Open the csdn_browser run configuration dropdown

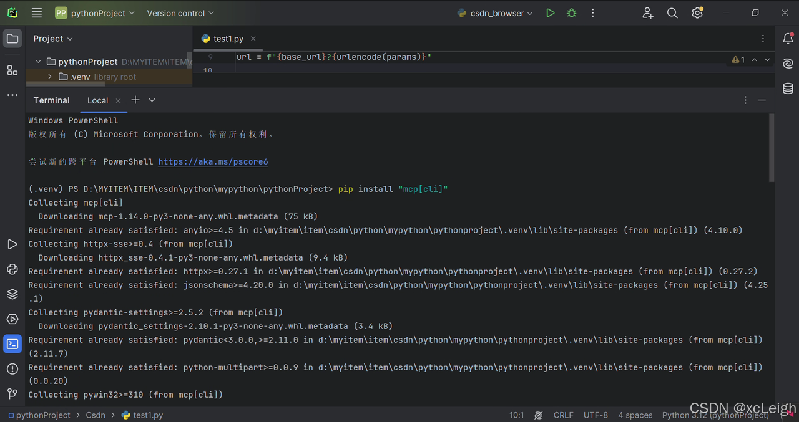coord(495,13)
